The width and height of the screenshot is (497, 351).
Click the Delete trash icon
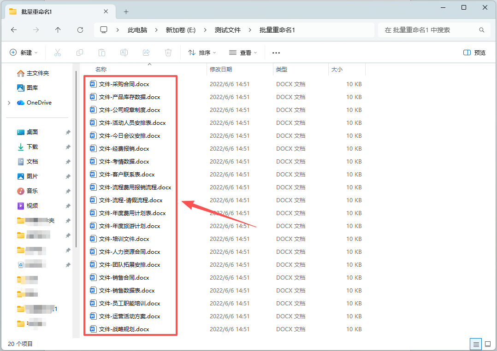pyautogui.click(x=168, y=53)
